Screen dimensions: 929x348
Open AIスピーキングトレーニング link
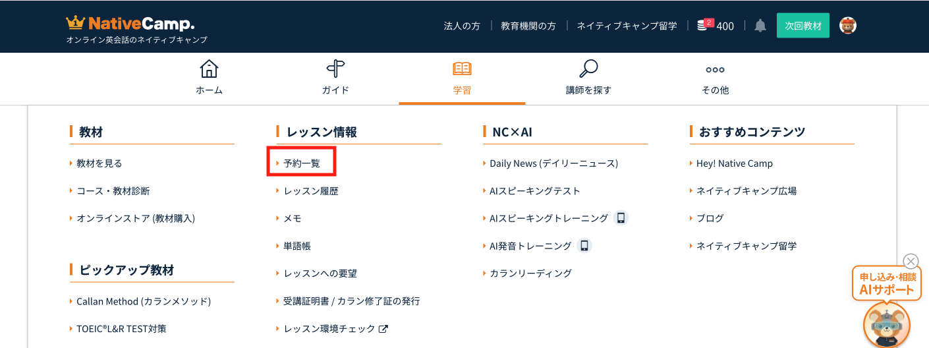(549, 218)
